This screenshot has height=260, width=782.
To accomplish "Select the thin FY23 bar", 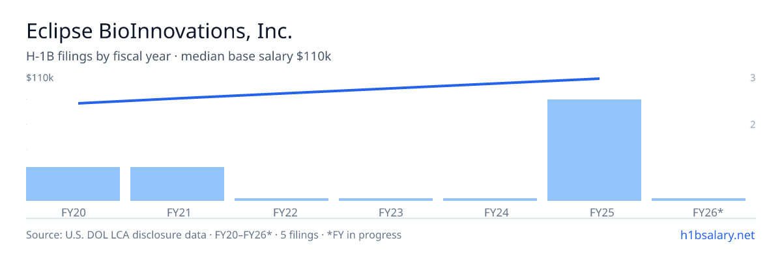I will [x=386, y=199].
